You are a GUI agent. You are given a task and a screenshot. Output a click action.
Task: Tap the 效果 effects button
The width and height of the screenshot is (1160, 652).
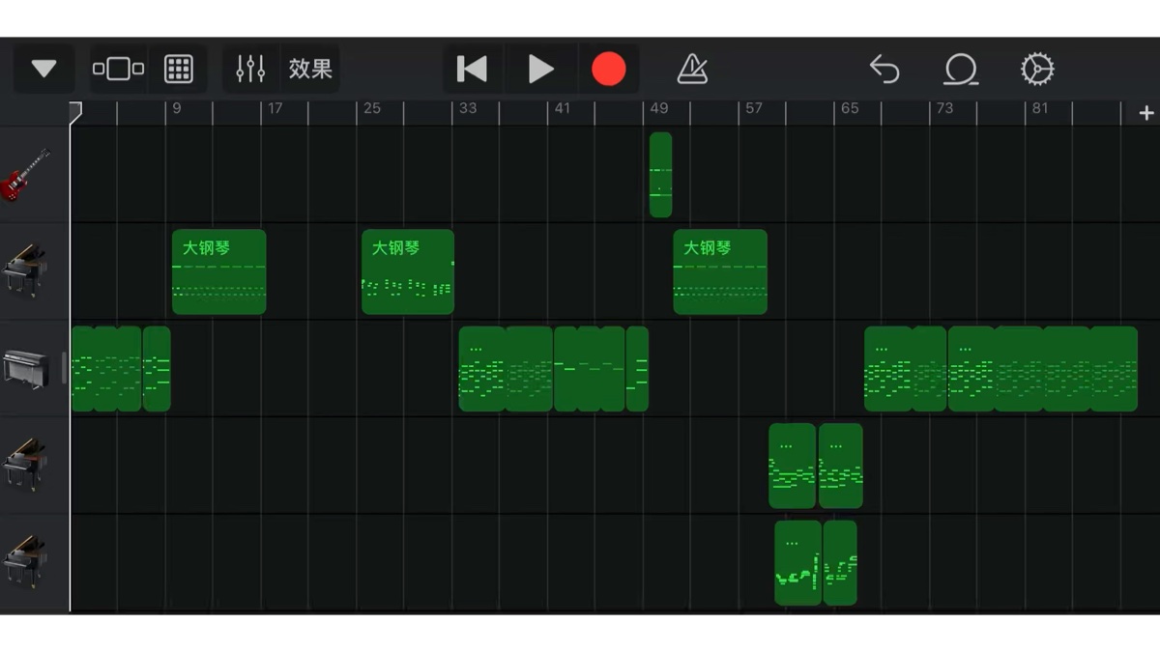pos(310,69)
